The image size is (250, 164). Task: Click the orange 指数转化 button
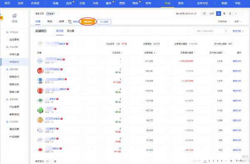(88, 22)
